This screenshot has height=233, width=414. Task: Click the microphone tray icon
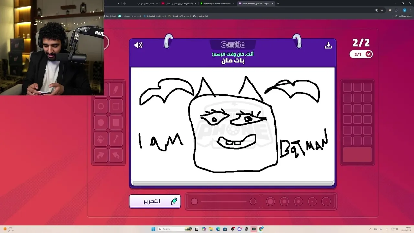point(381,229)
